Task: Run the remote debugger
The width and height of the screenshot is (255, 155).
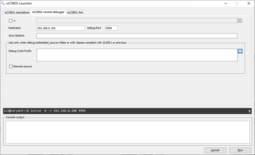Action: [240, 150]
